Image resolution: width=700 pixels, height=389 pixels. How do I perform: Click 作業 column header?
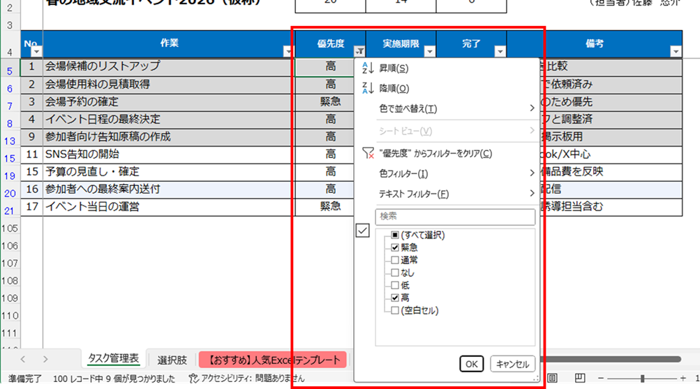click(169, 44)
